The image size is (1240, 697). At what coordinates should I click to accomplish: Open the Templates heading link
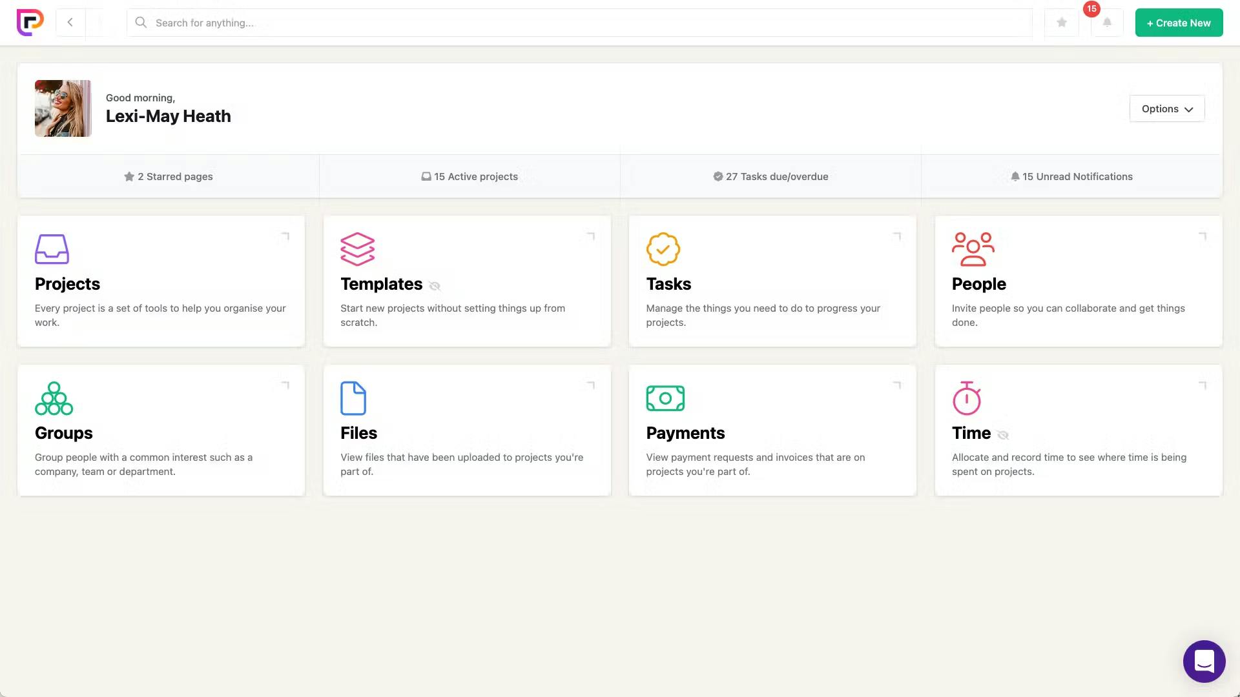[x=381, y=284]
